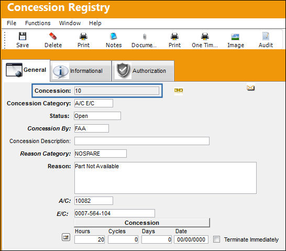Open the File menu
The width and height of the screenshot is (286, 251).
[12, 23]
